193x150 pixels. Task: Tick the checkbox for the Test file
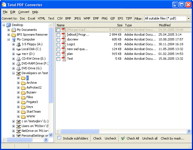(58, 59)
